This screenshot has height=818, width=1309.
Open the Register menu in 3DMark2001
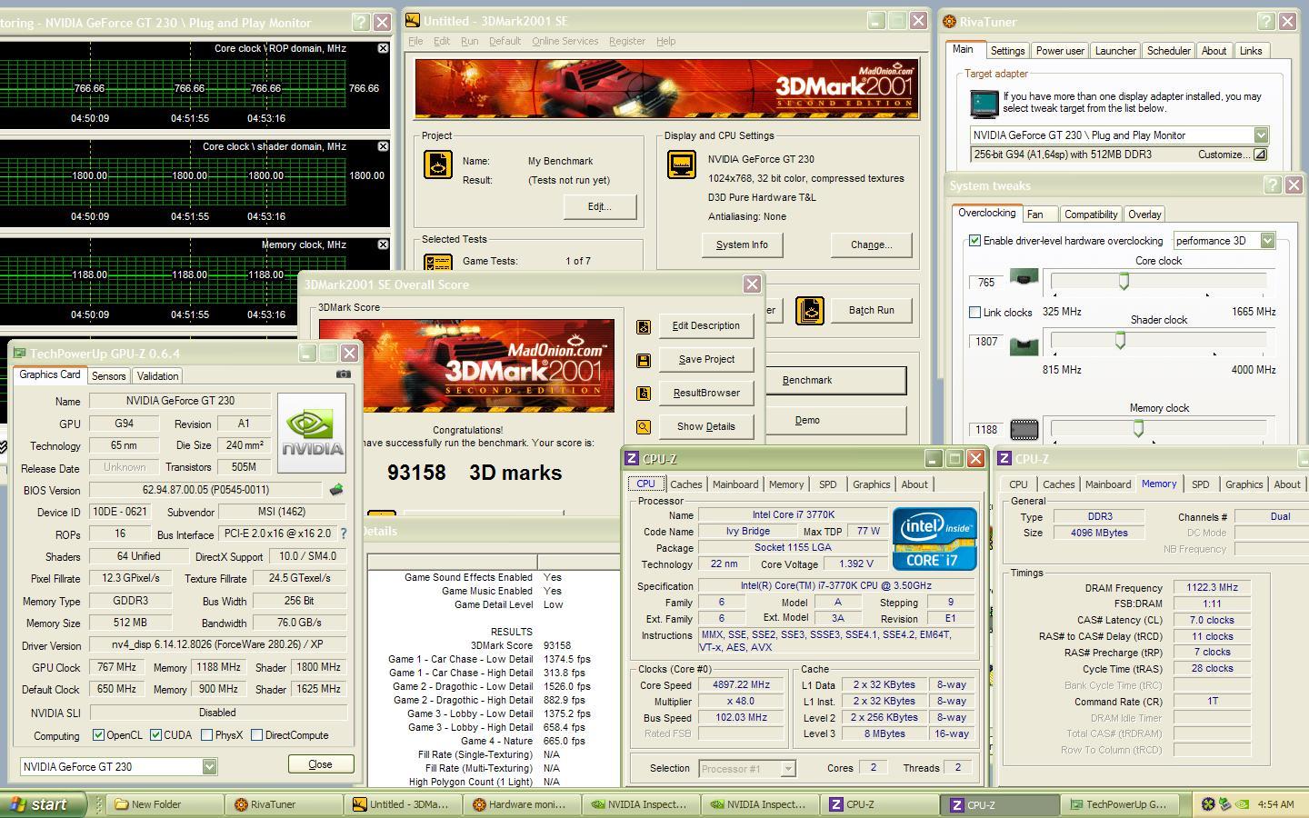coord(627,41)
